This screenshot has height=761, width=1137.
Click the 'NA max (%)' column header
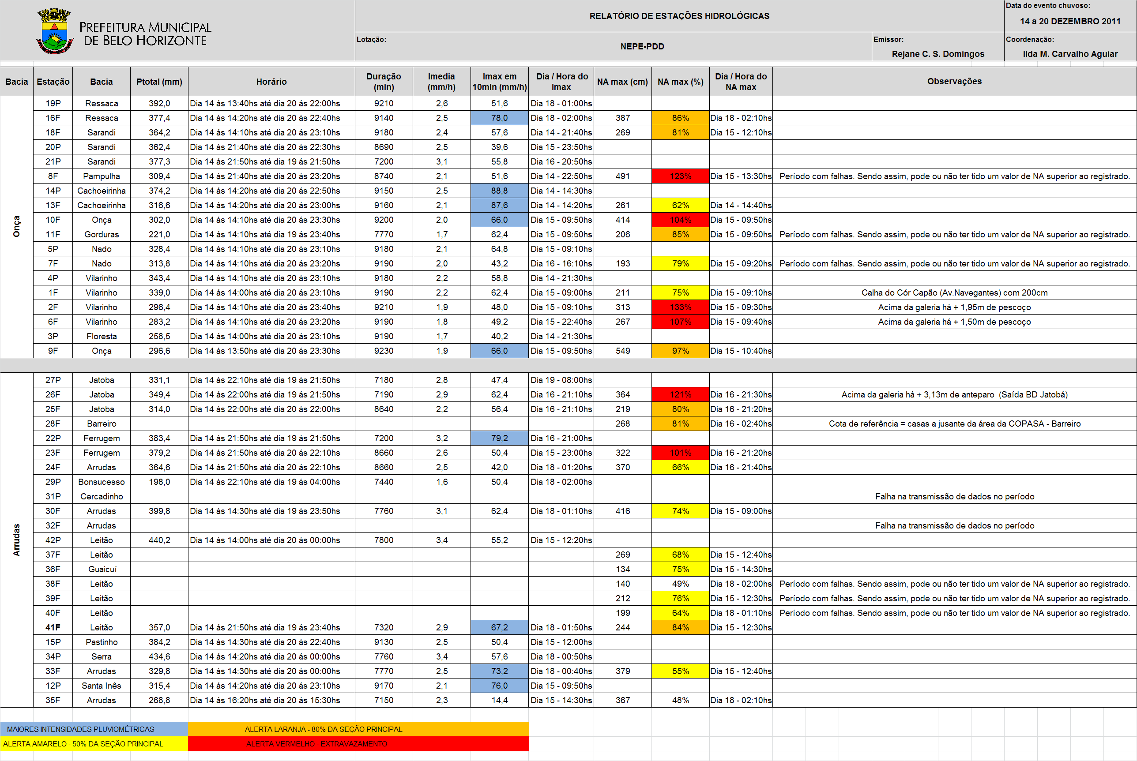tap(680, 82)
